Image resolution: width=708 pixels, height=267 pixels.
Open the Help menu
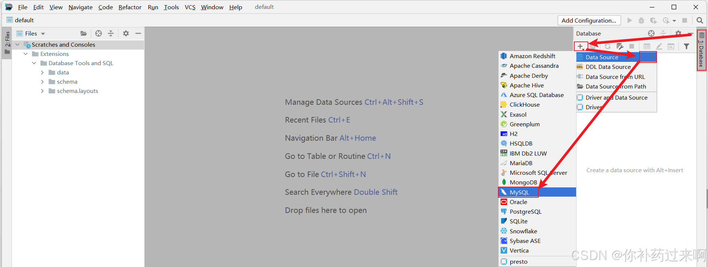pyautogui.click(x=236, y=7)
